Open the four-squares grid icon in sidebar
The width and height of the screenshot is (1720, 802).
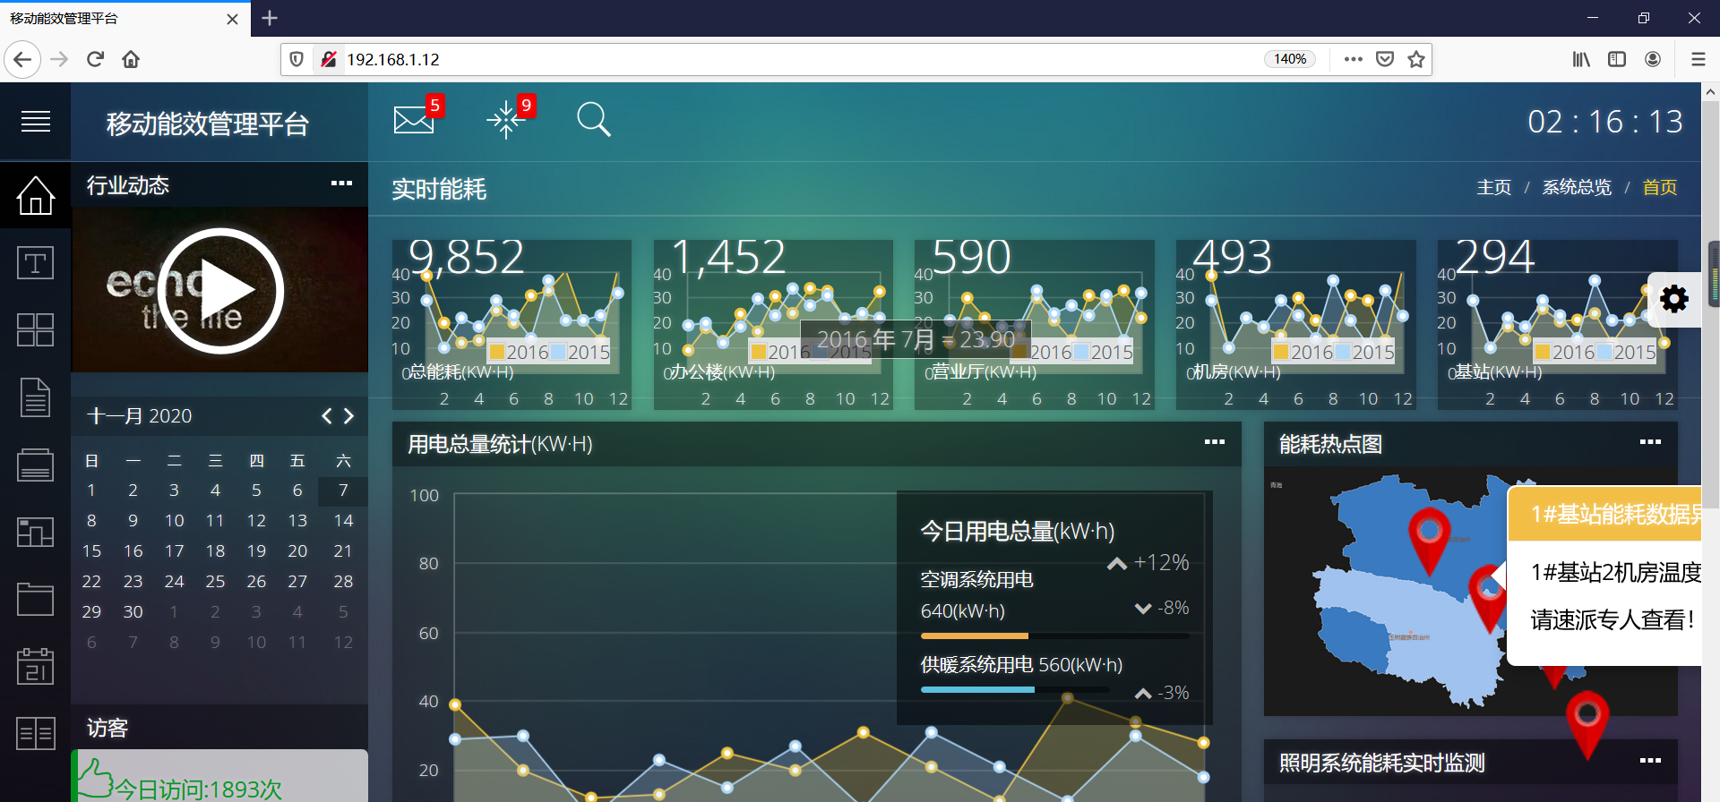click(x=36, y=329)
